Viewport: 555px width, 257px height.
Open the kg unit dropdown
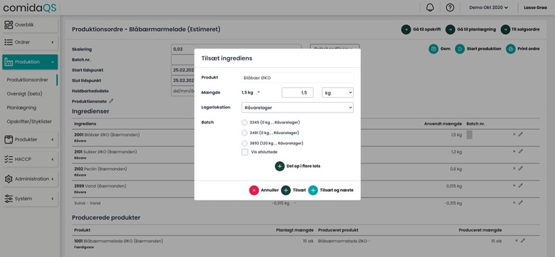(338, 92)
